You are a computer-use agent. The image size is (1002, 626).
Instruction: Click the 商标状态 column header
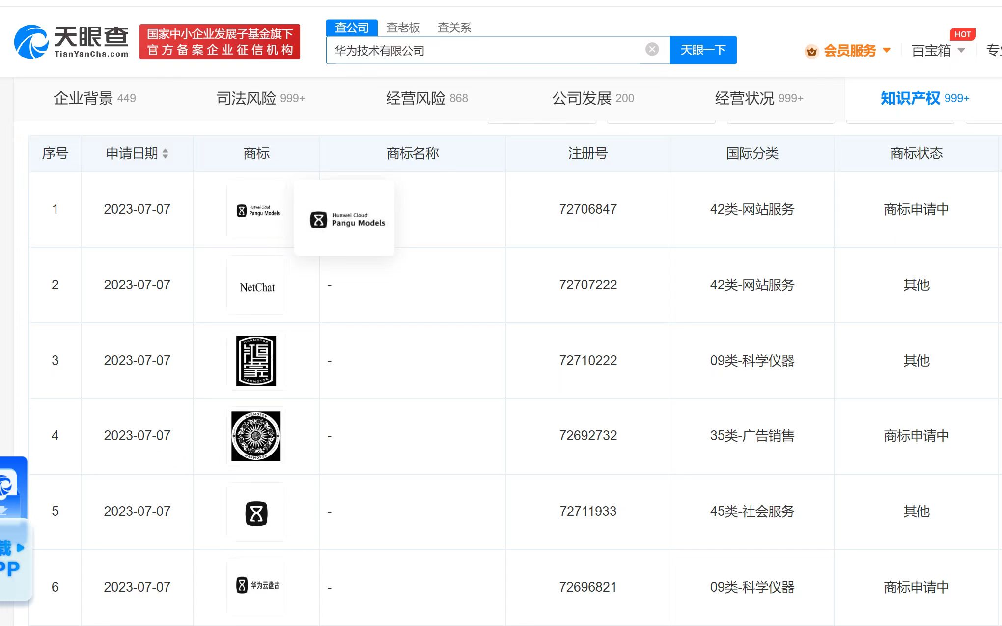tap(917, 154)
